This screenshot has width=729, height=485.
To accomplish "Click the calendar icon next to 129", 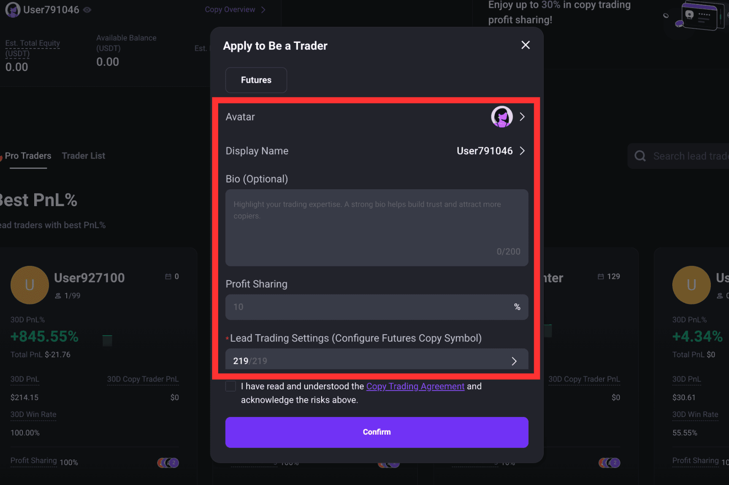I will [x=601, y=276].
